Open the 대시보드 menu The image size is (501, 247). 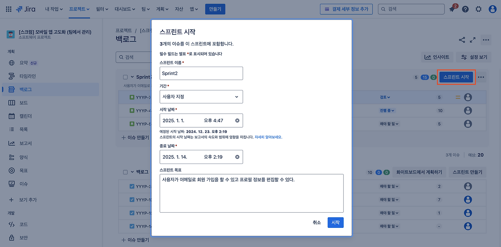point(124,9)
